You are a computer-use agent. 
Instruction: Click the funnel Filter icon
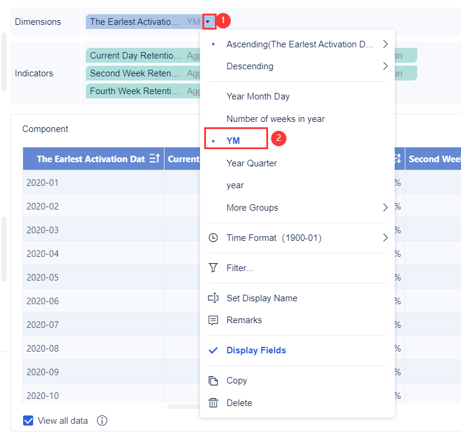point(214,268)
